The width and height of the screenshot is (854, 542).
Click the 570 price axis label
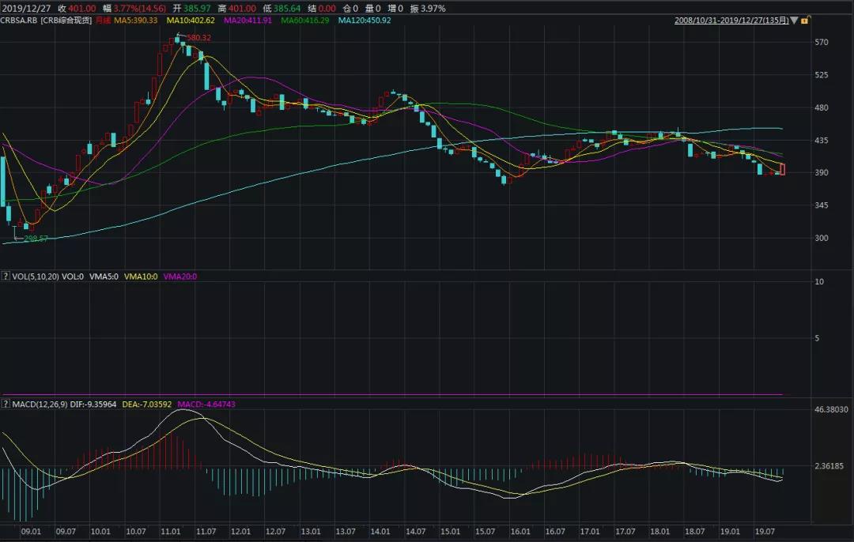tap(822, 43)
